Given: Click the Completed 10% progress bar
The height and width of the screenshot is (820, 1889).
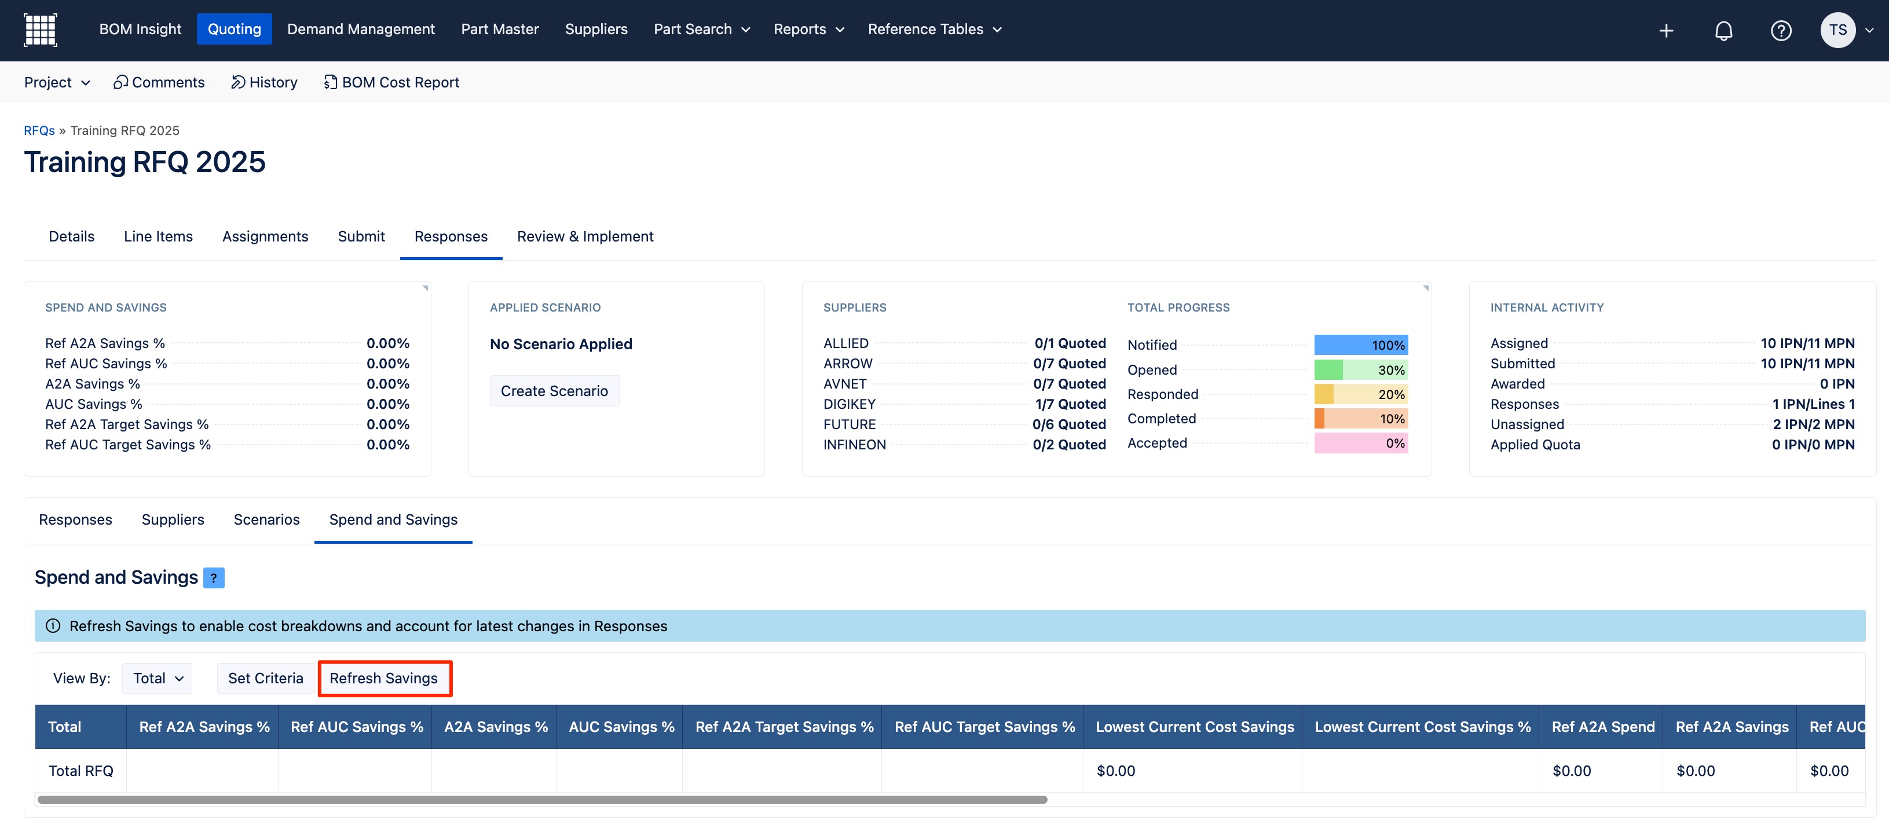Looking at the screenshot, I should tap(1360, 418).
